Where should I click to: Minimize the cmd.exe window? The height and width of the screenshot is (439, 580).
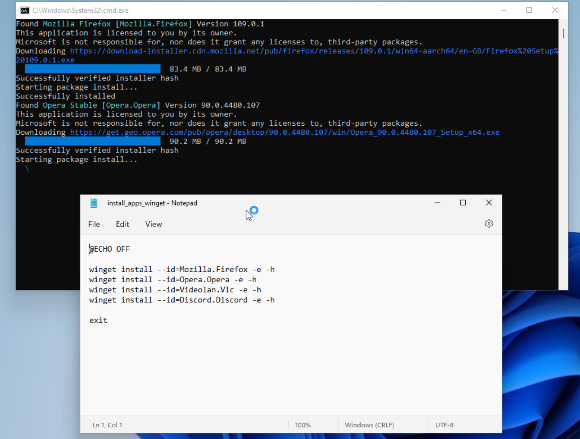(x=504, y=10)
